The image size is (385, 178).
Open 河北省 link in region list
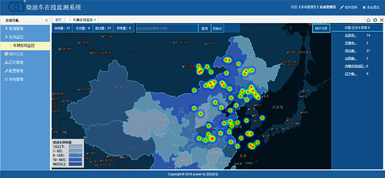(350, 51)
